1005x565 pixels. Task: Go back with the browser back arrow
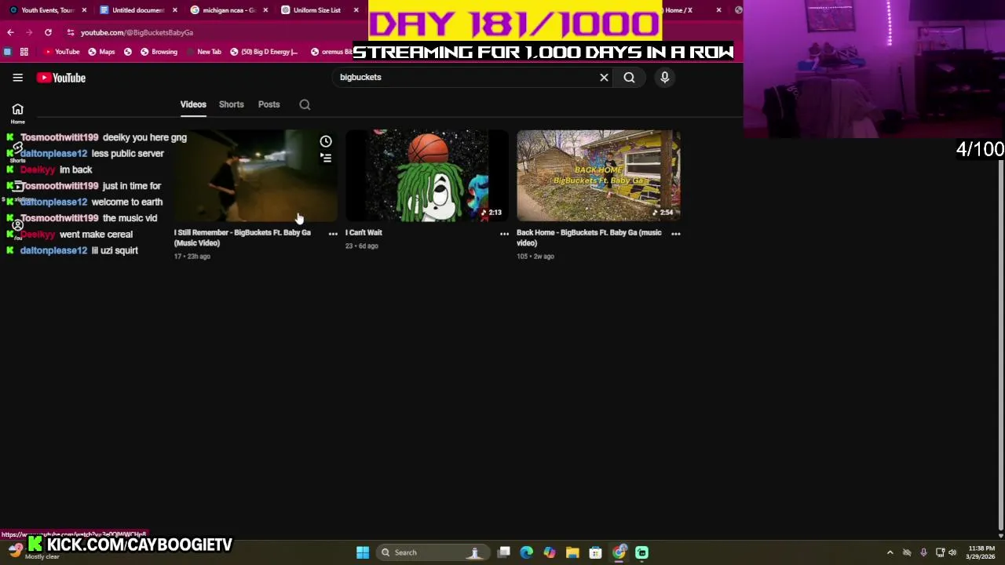coord(10,32)
